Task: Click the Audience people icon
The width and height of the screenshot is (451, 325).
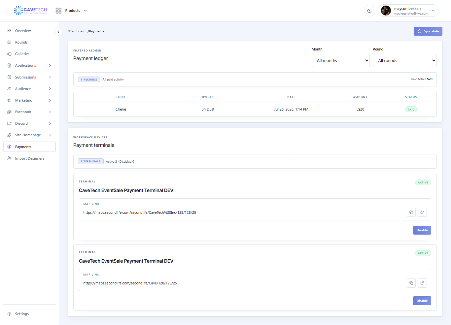Action: pyautogui.click(x=9, y=89)
